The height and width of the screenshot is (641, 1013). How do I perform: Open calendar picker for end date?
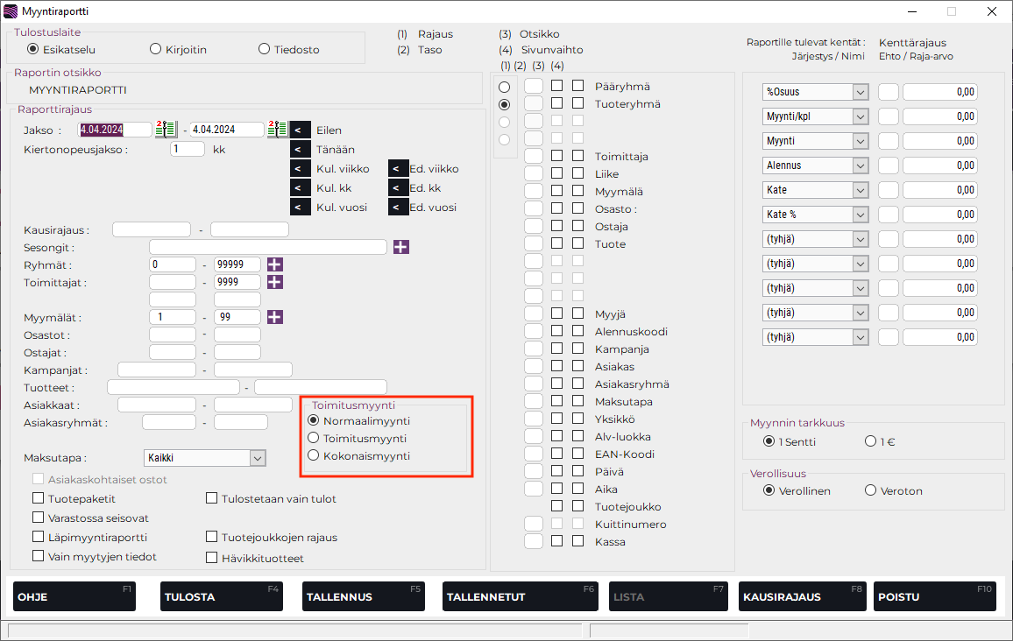(x=278, y=130)
